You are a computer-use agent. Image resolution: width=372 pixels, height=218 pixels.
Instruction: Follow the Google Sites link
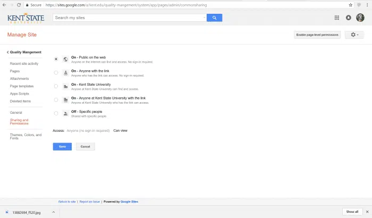click(x=129, y=202)
